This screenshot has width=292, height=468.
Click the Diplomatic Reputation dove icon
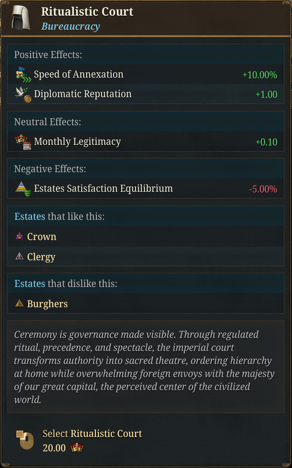click(x=23, y=94)
